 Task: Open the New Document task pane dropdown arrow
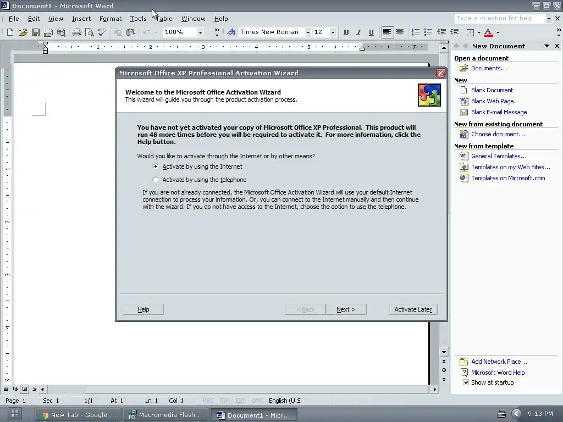[x=547, y=46]
